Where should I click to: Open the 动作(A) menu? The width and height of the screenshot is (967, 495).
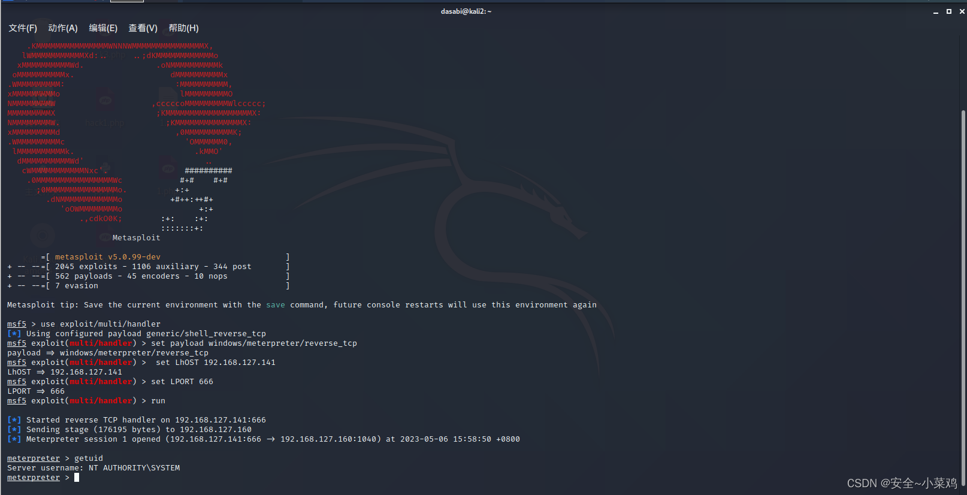pyautogui.click(x=63, y=28)
